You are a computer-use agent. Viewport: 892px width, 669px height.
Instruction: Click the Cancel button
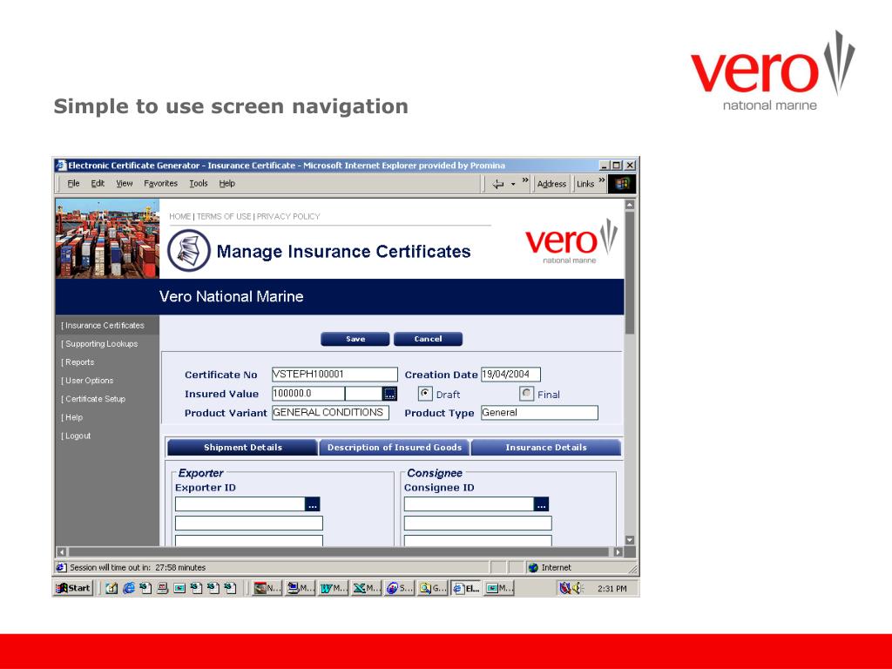point(428,339)
